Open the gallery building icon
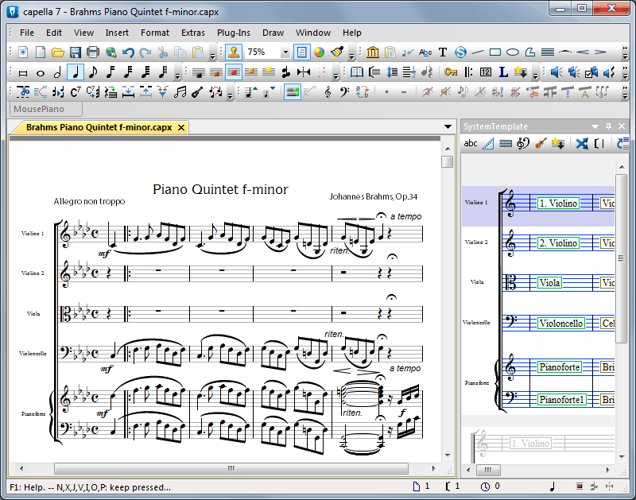Image resolution: width=636 pixels, height=500 pixels. click(x=372, y=52)
